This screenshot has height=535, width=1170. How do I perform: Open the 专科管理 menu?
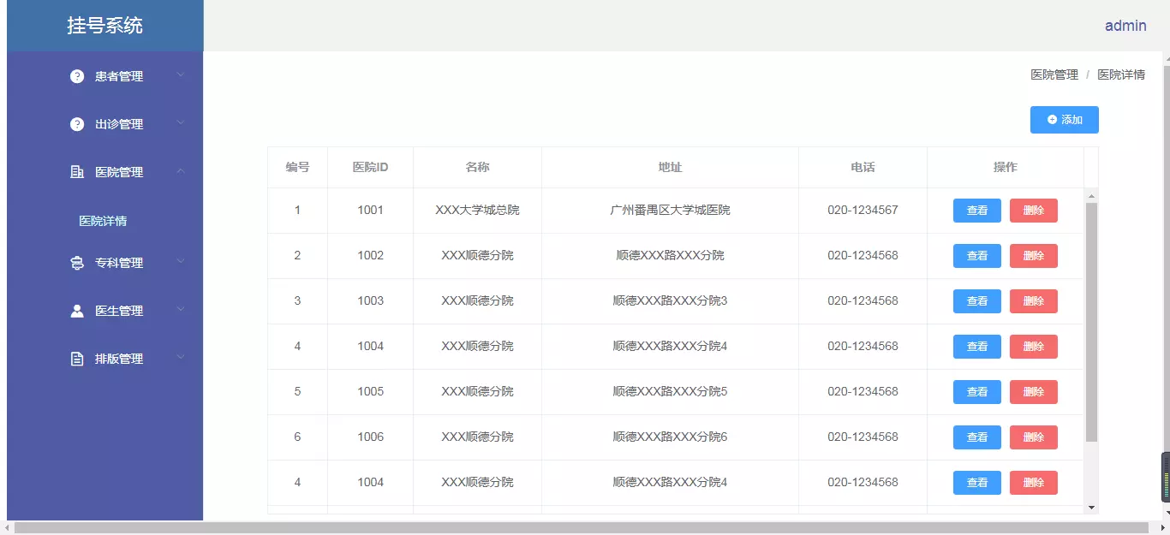(x=104, y=263)
